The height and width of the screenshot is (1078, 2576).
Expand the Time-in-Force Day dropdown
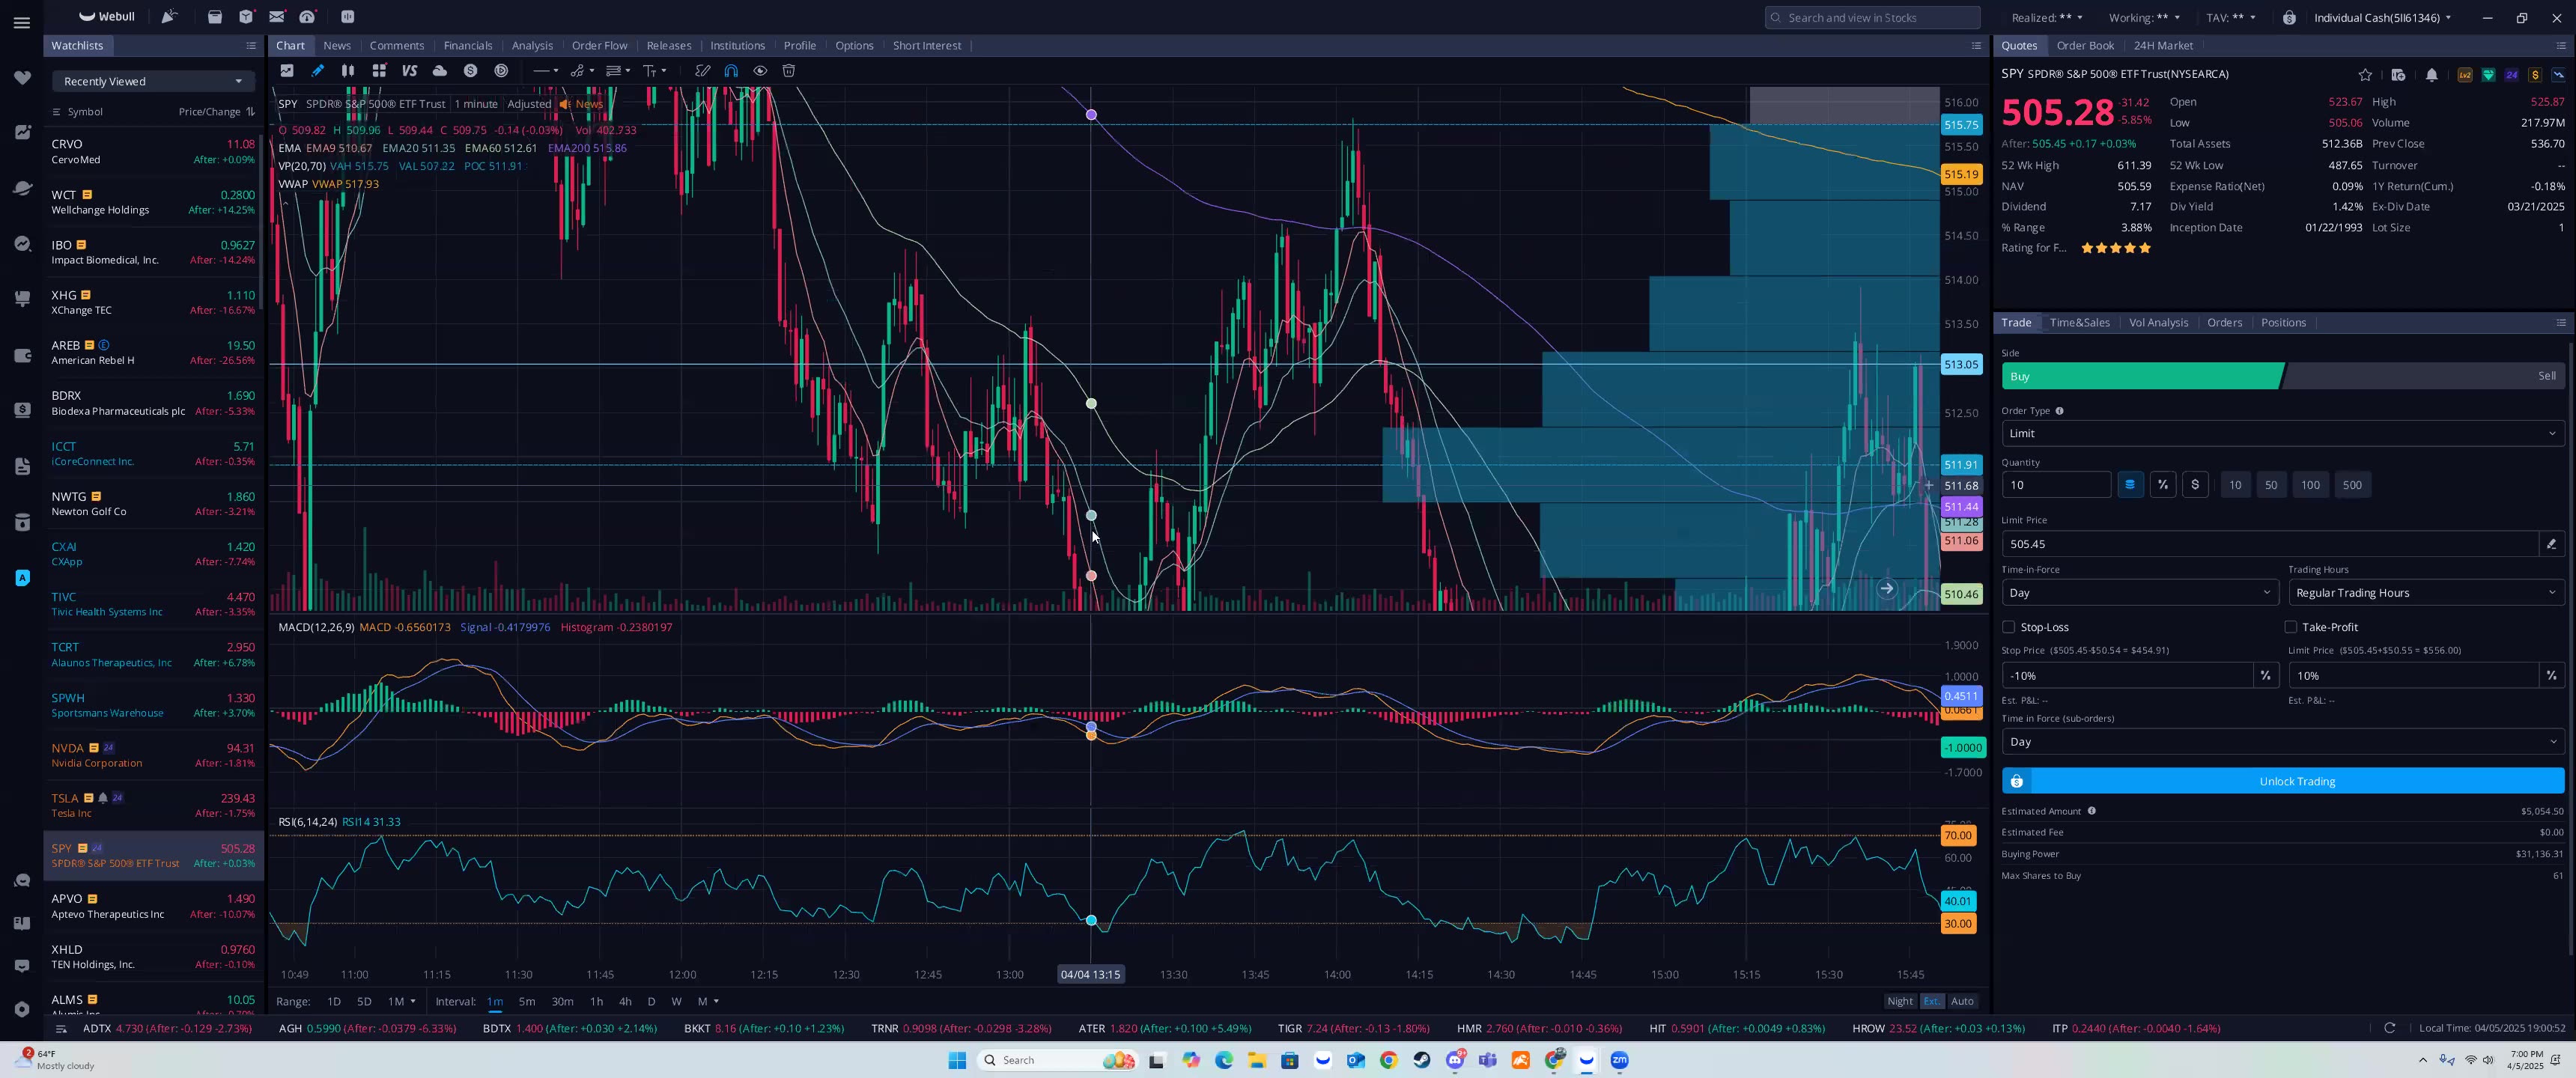(2139, 592)
